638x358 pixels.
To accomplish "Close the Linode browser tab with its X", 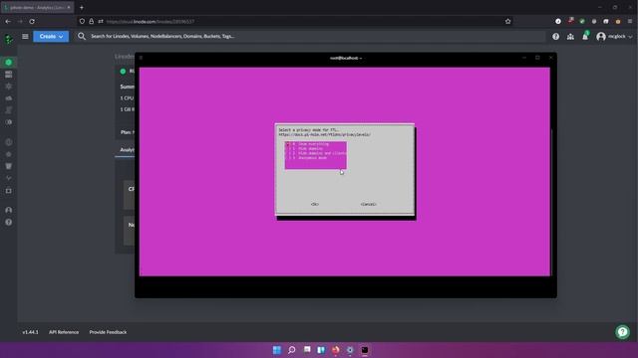I will (69, 7).
